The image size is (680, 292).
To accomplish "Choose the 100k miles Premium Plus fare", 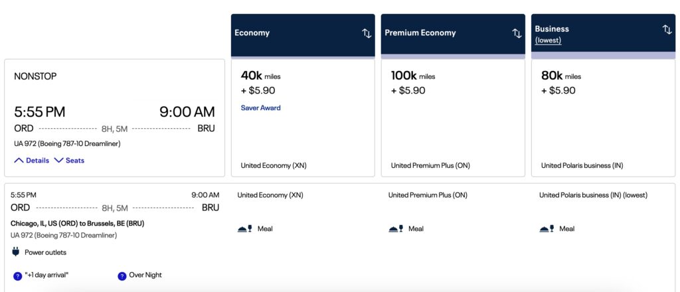I will [x=453, y=118].
